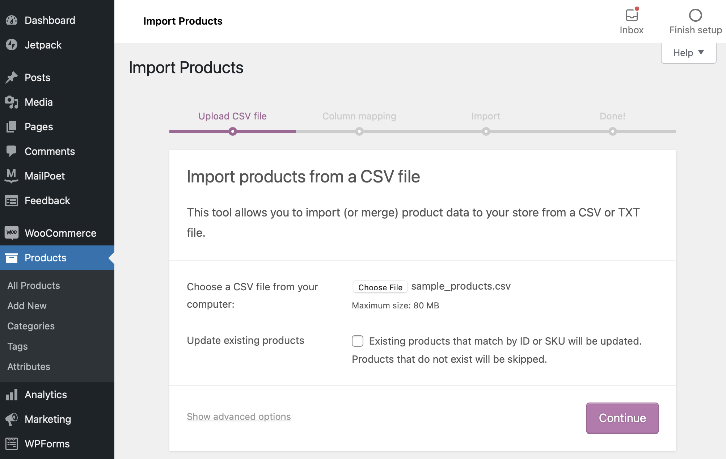This screenshot has width=726, height=459.
Task: Open the Dashboard via its gauge icon
Action: [x=12, y=20]
